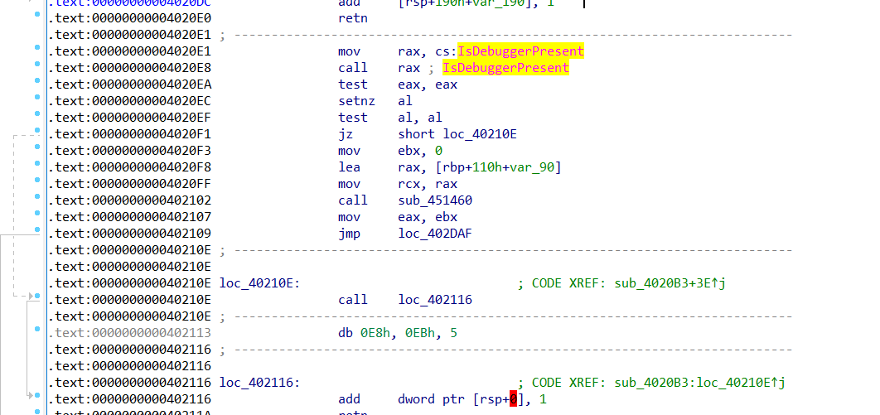Toggle breakpoint dot on the jz instruction line
Screen dimensions: 880x415
point(37,133)
